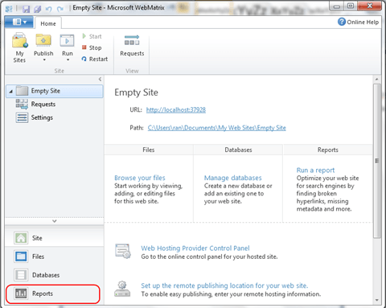This screenshot has height=308, width=386.
Task: Stop the web site
Action: click(92, 47)
